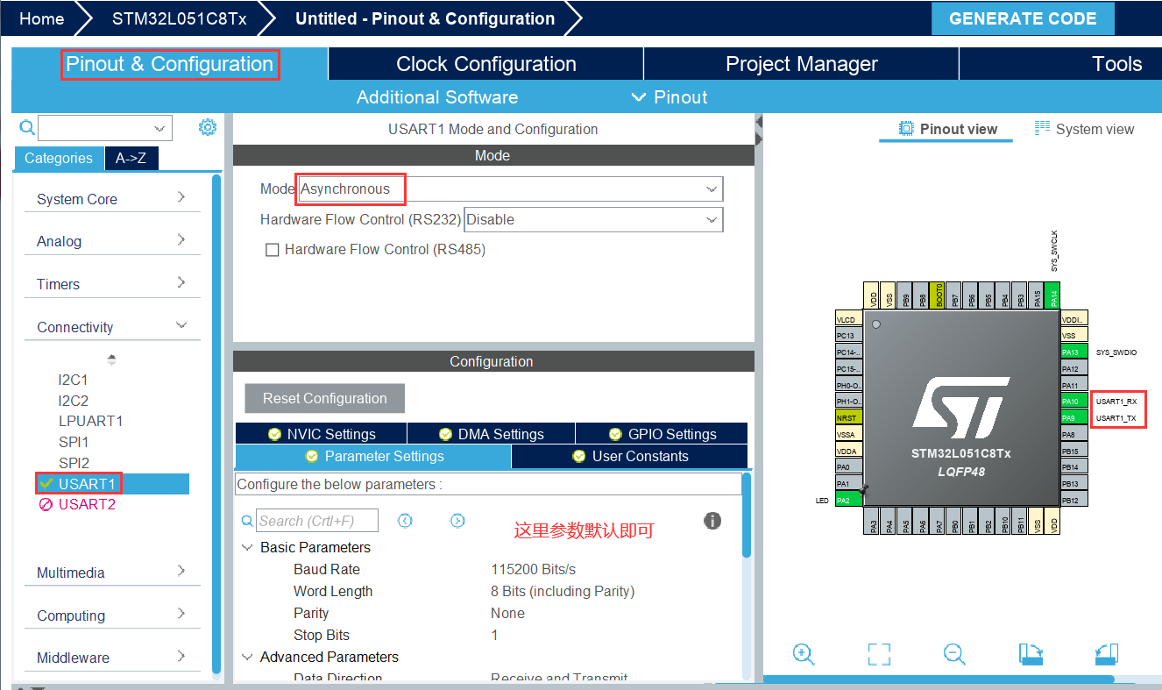
Task: Select the PA9 USART1_TX pin
Action: (1073, 418)
